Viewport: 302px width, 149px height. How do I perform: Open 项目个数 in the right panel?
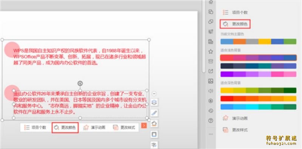point(235,12)
